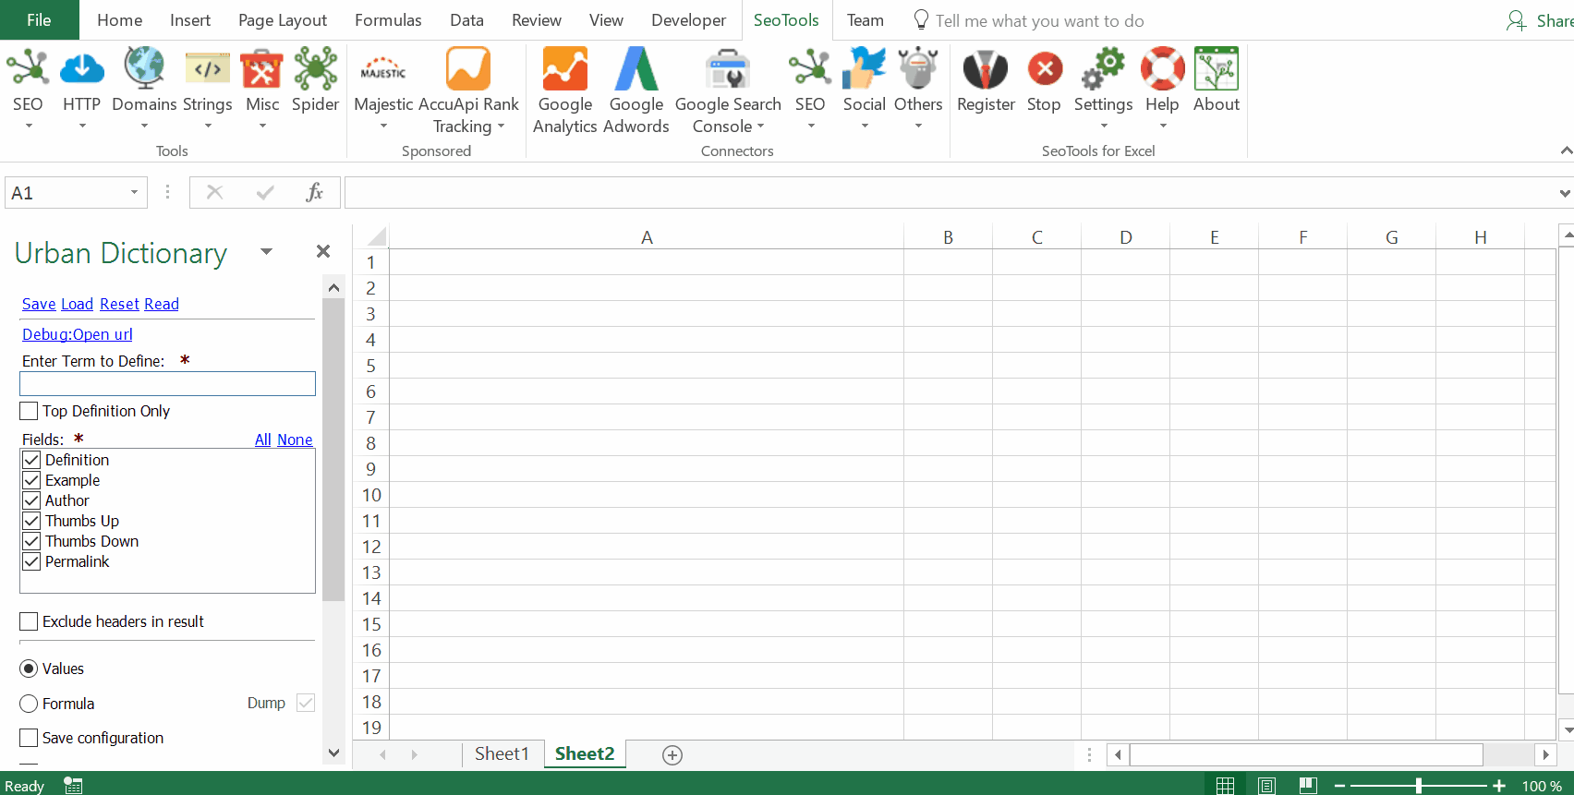The image size is (1574, 795).
Task: Click the zoom slider handle
Action: pyautogui.click(x=1419, y=786)
